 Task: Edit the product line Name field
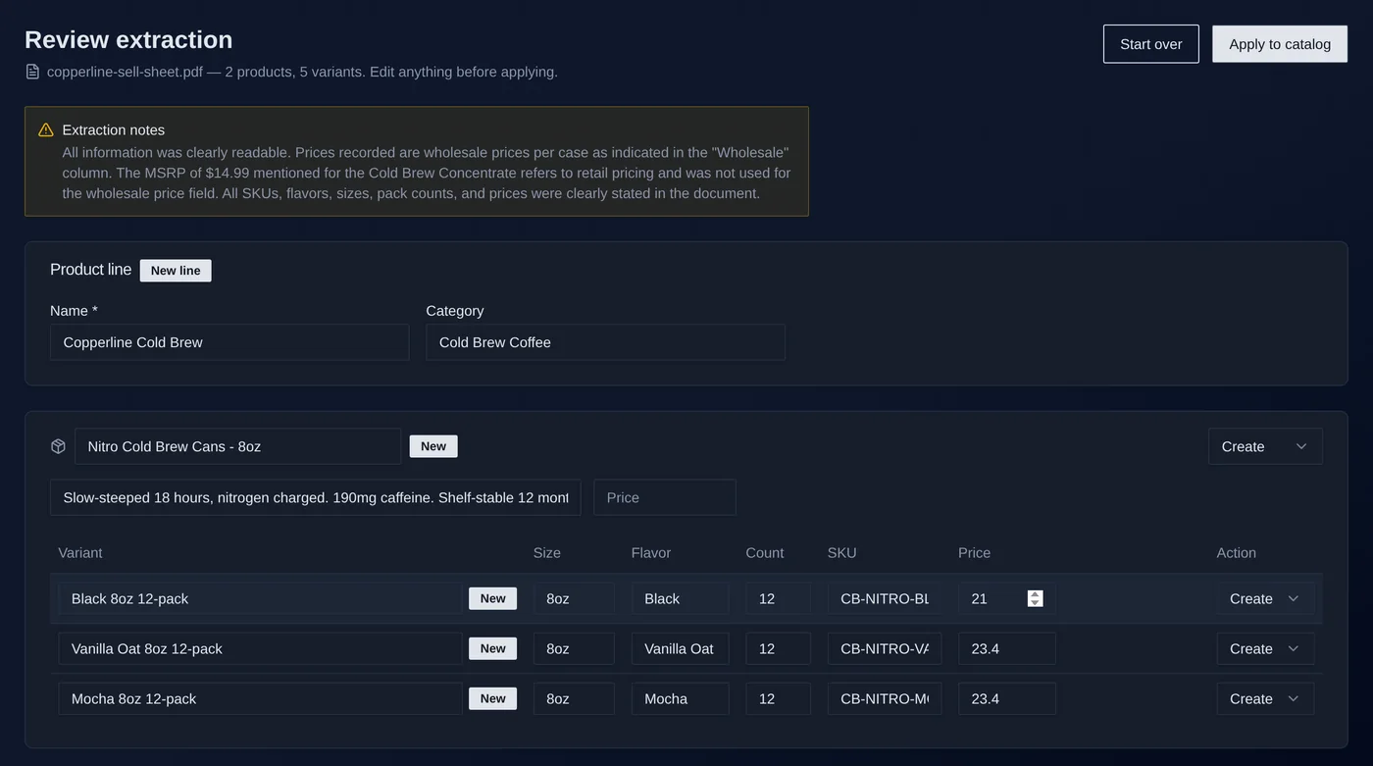click(x=229, y=342)
